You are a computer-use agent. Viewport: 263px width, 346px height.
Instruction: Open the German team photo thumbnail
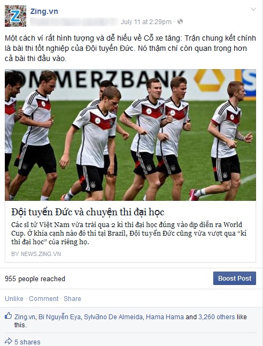point(130,135)
